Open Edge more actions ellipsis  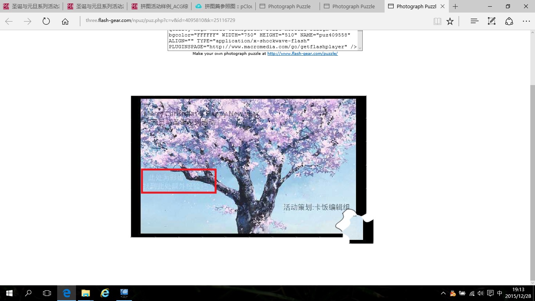point(526,22)
